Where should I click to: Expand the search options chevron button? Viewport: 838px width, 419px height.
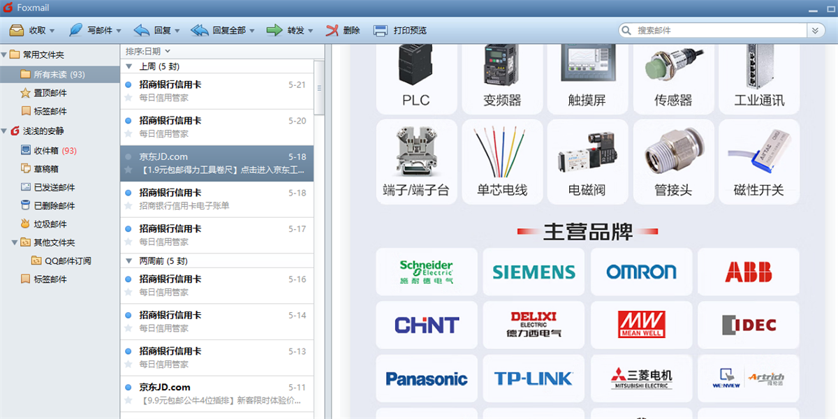(816, 31)
